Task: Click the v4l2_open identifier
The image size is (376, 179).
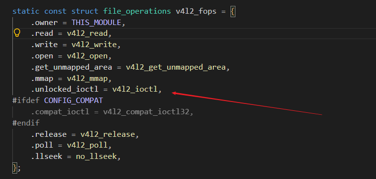Action: [87, 56]
